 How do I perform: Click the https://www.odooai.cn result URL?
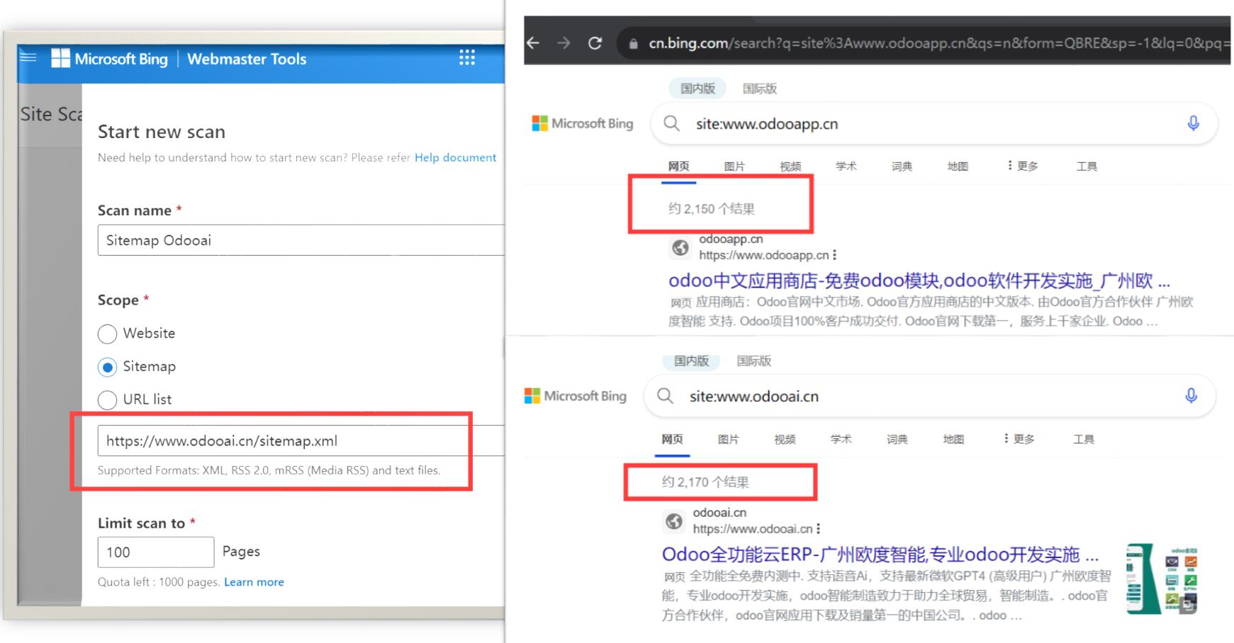tap(752, 529)
